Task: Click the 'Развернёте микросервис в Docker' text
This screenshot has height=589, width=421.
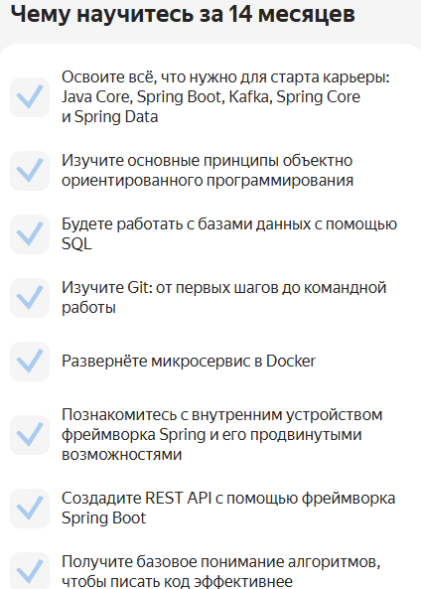Action: coord(189,361)
